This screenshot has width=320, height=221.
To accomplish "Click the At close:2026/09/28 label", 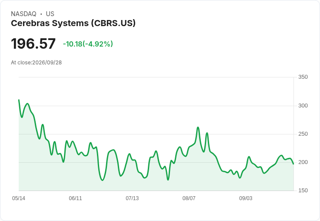I will pos(37,63).
